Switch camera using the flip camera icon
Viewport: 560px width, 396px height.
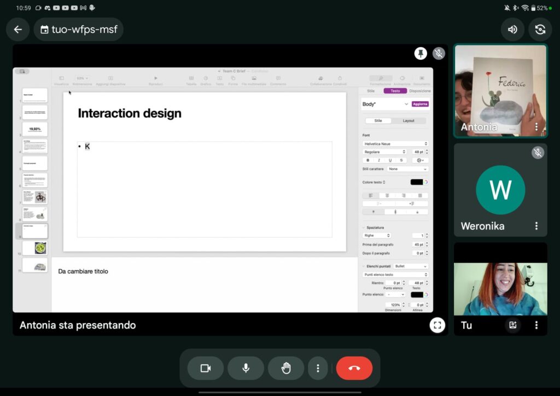[x=540, y=30]
